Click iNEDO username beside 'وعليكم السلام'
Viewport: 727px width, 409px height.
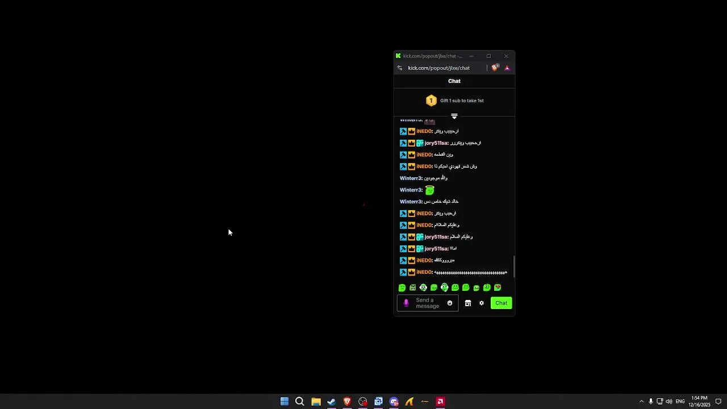(x=424, y=226)
